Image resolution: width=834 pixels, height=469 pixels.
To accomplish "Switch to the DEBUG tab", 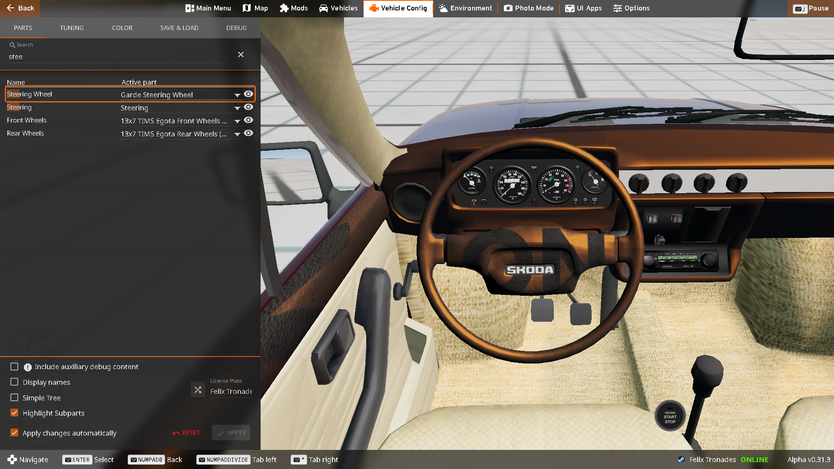I will click(236, 28).
